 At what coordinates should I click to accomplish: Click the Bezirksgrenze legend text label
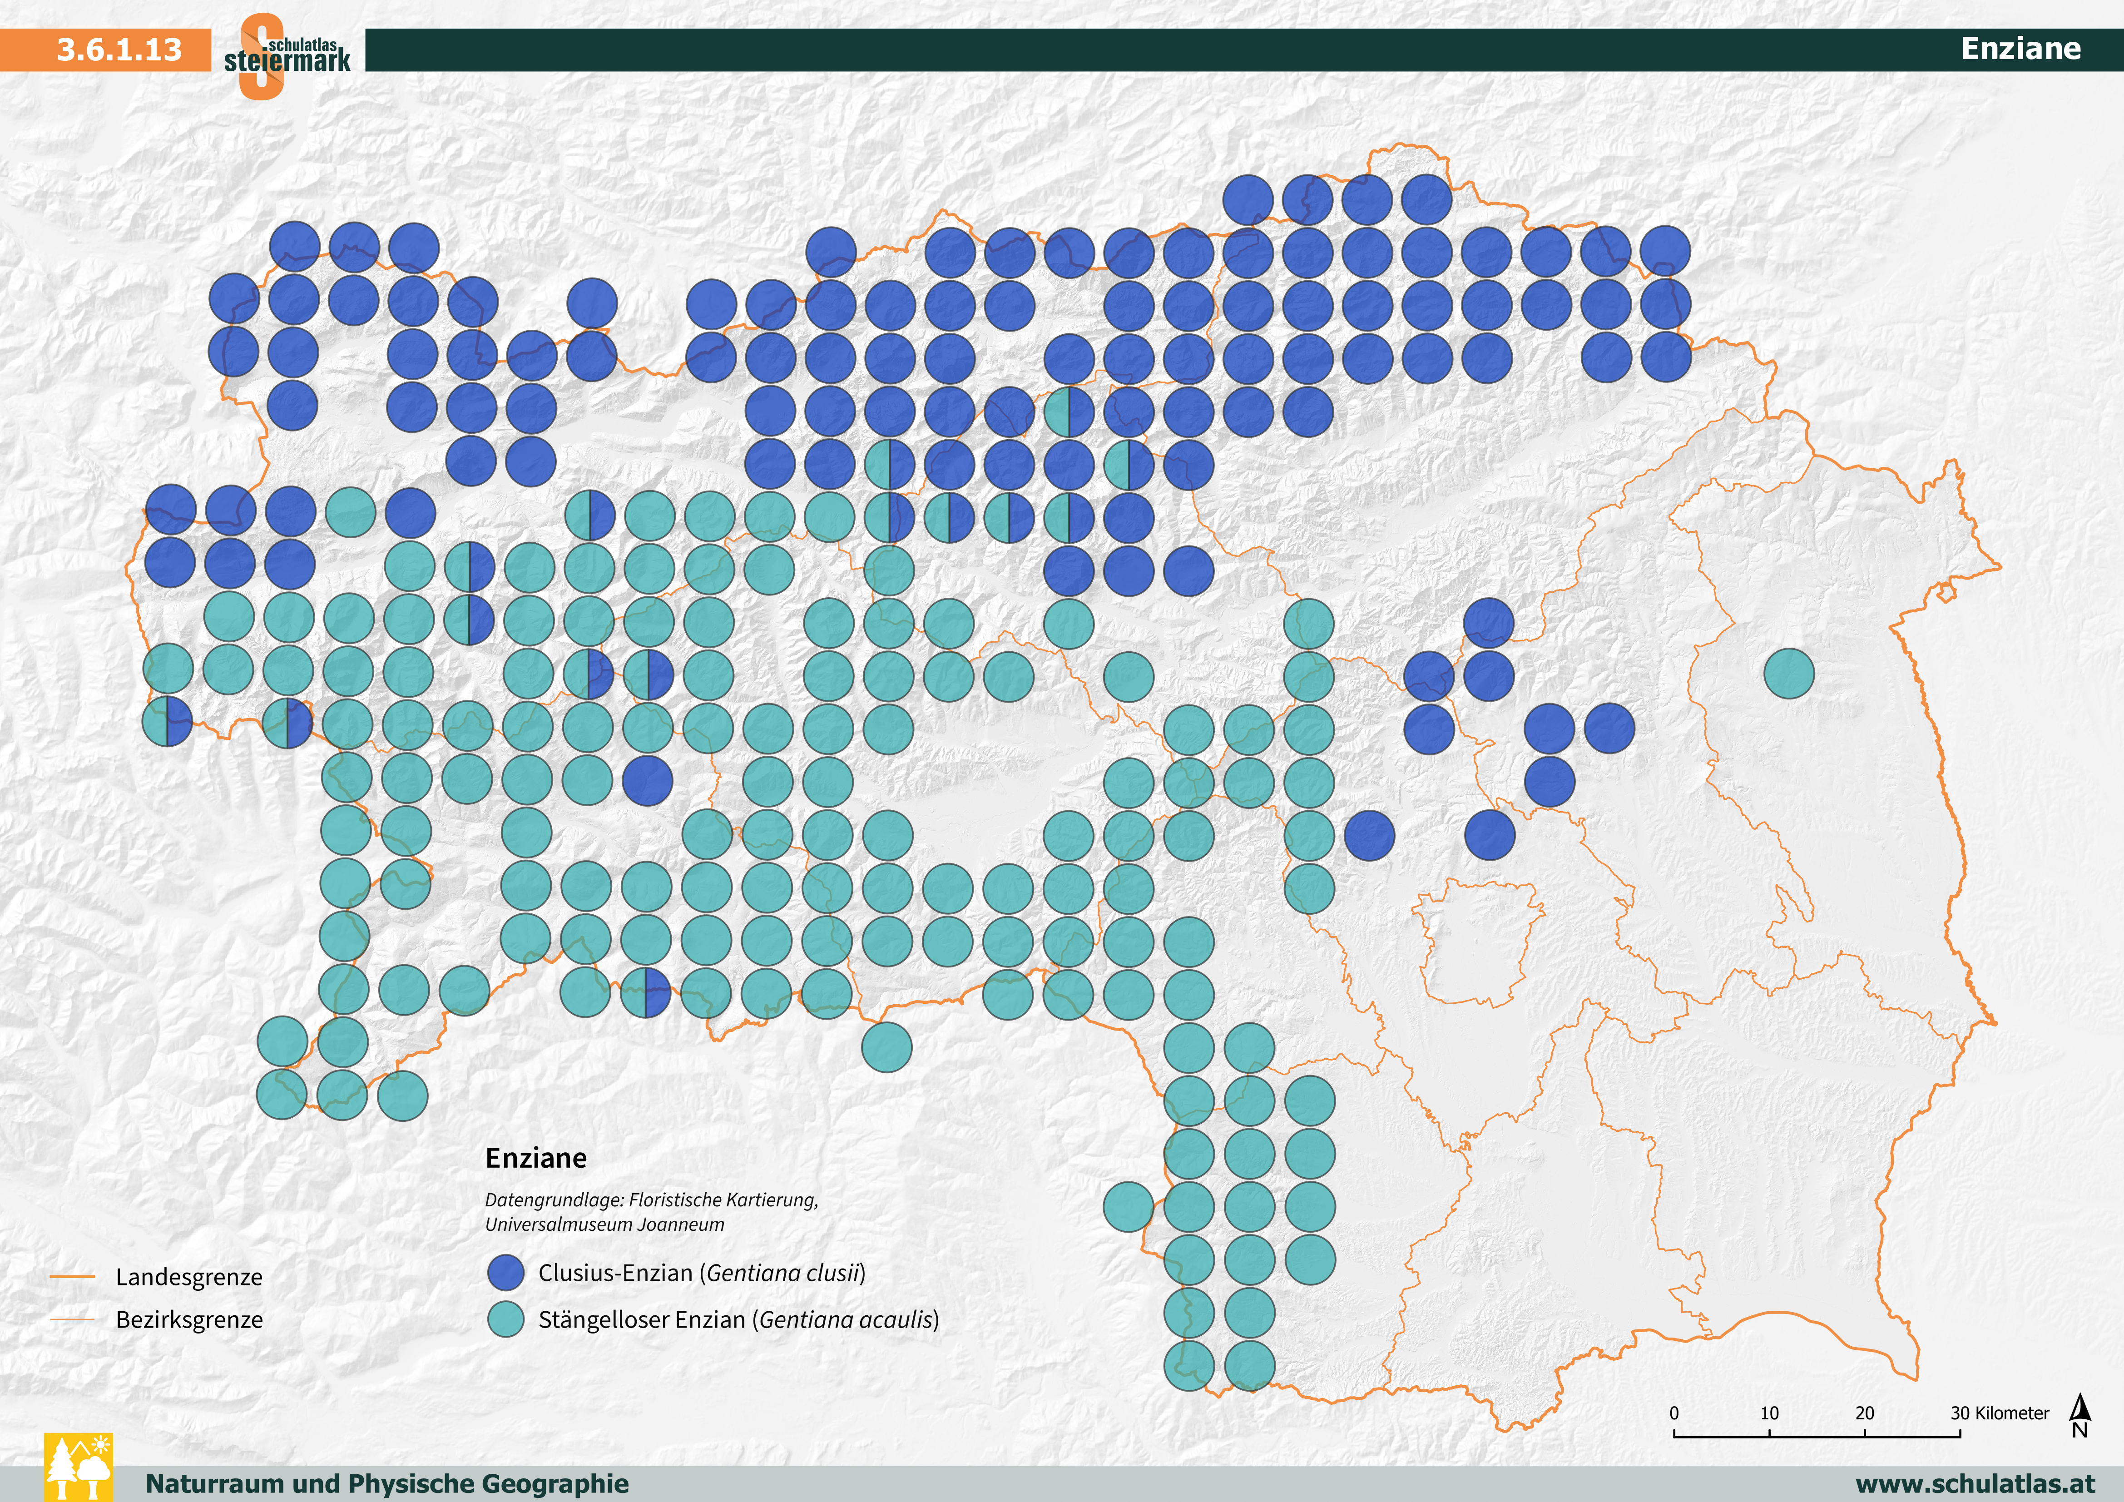pyautogui.click(x=189, y=1320)
